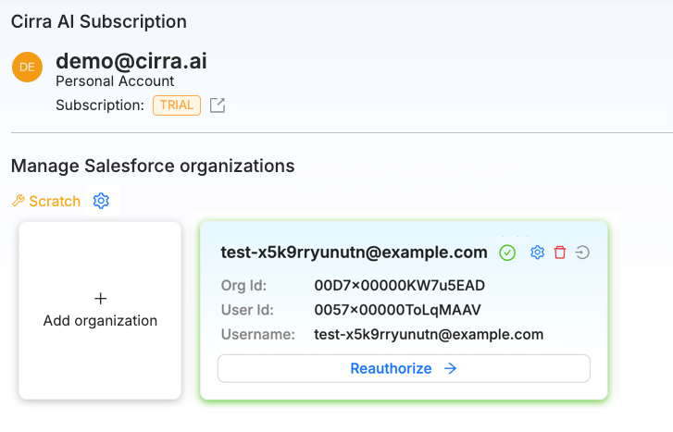Click the Manage Salesforce organizations heading
Screen dimensions: 673x432
[153, 166]
